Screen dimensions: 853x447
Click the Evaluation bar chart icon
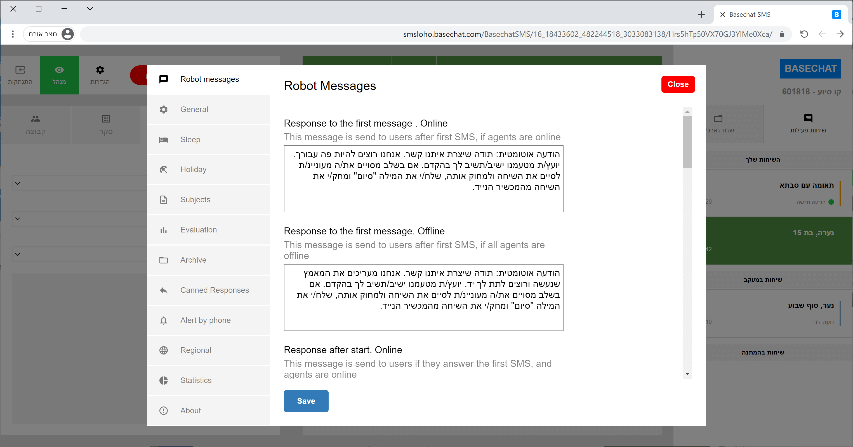pos(164,230)
